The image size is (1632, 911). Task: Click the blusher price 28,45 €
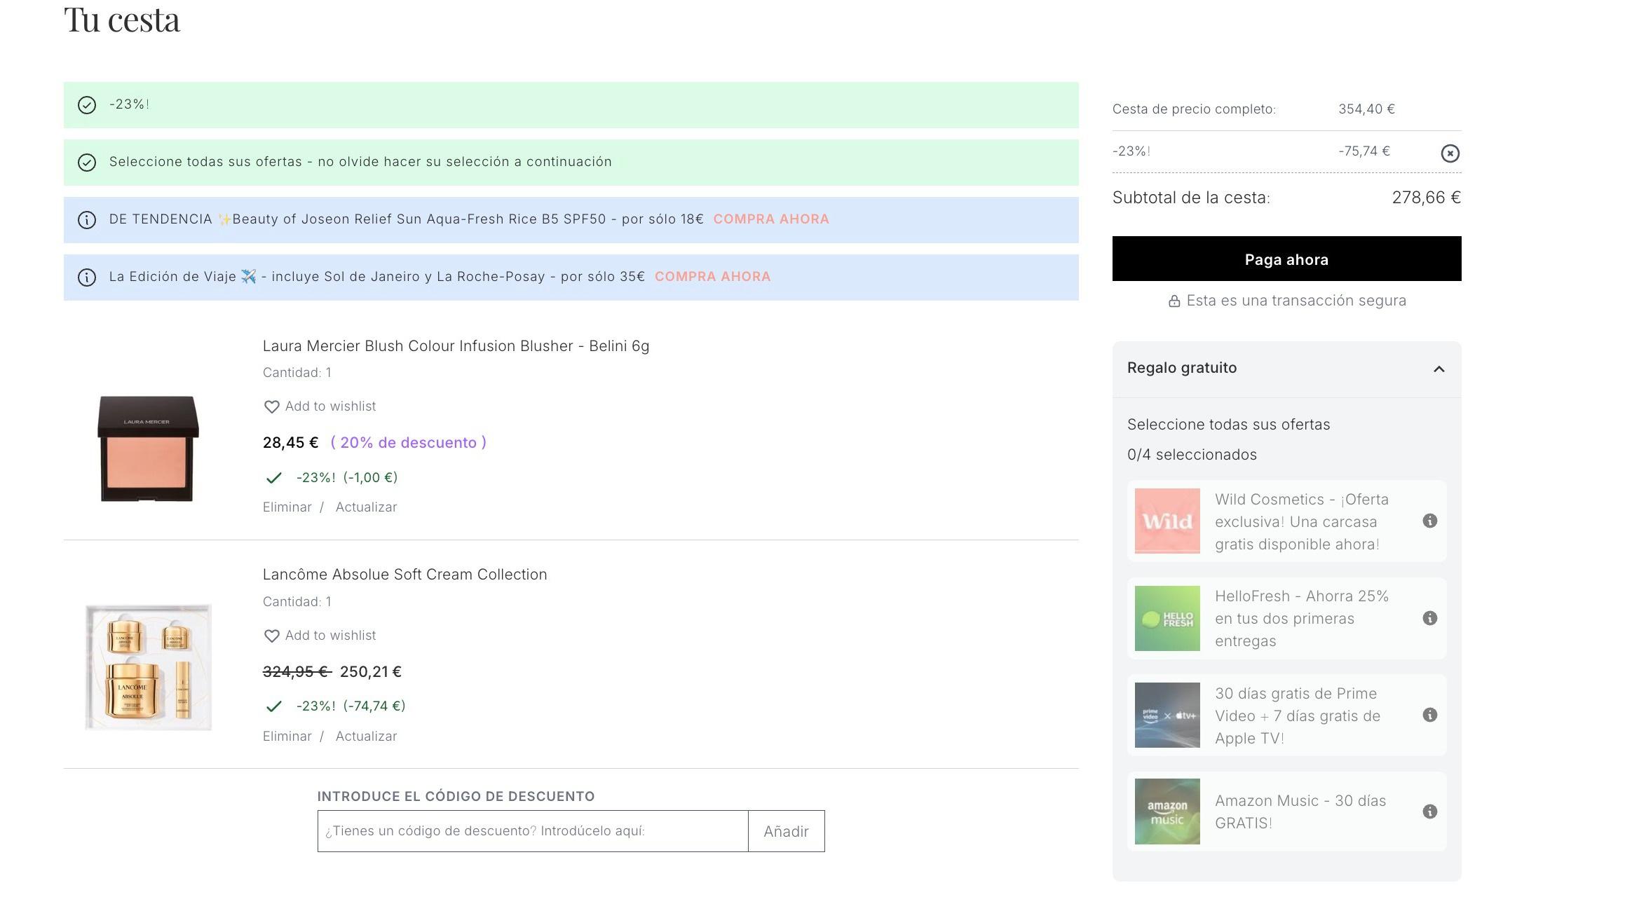pos(291,442)
